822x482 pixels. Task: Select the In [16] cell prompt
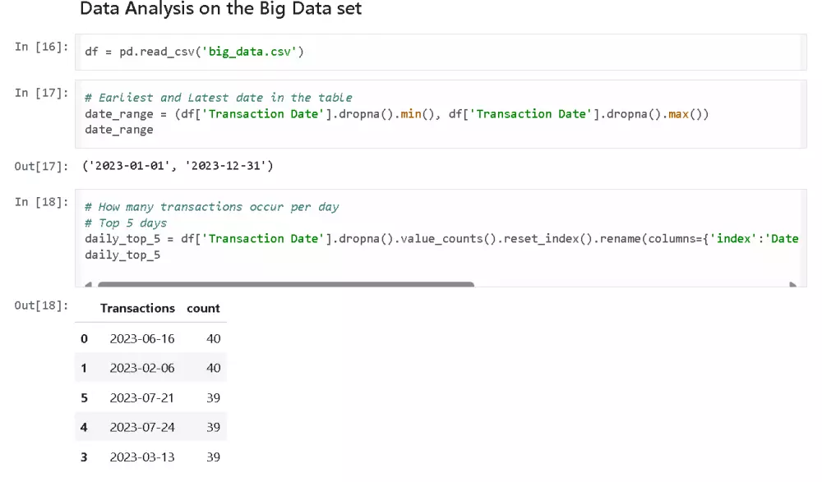[x=41, y=47]
